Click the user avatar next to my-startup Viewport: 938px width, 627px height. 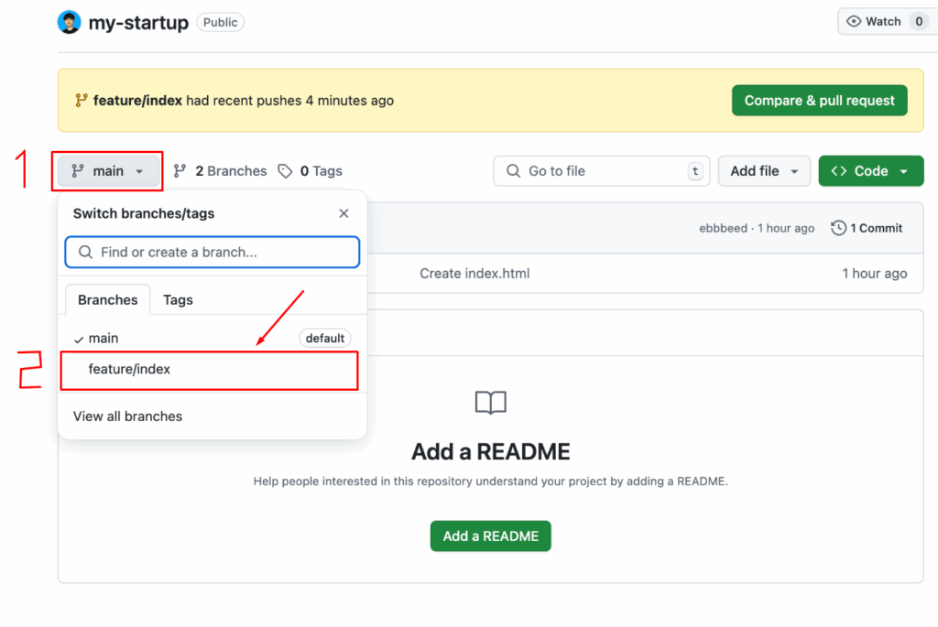coord(70,22)
